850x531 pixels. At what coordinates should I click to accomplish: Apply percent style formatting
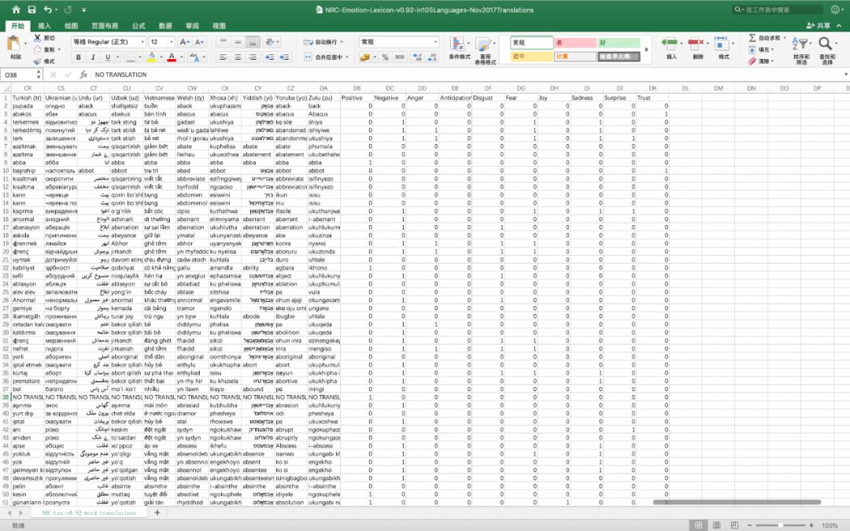click(385, 57)
